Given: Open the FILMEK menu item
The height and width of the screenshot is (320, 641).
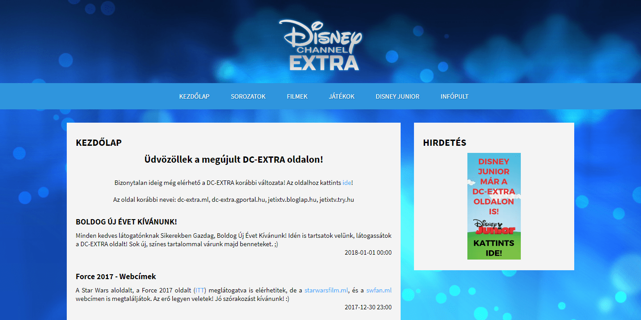Looking at the screenshot, I should (x=297, y=96).
